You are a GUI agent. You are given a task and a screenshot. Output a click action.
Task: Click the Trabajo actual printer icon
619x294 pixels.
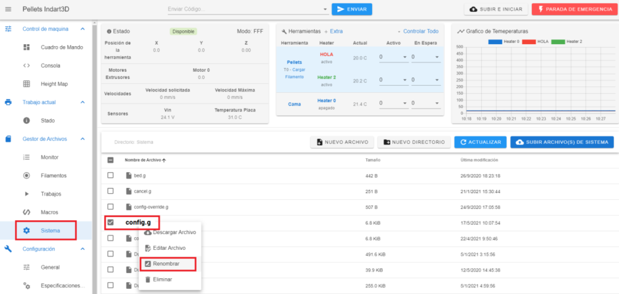8,102
